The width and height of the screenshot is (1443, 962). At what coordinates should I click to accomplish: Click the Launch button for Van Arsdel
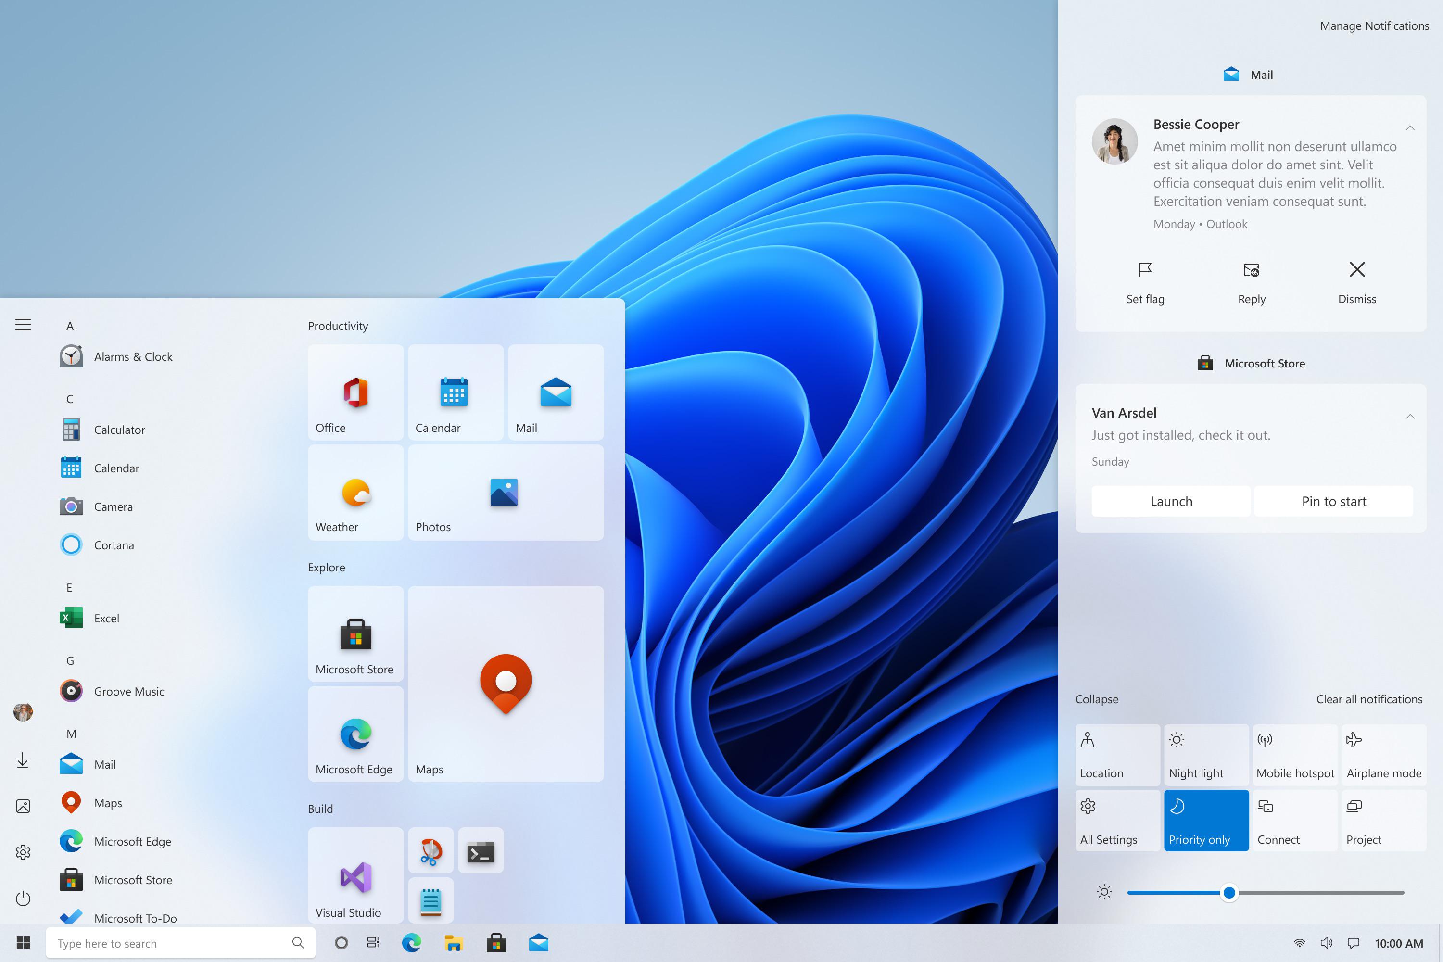click(1171, 501)
